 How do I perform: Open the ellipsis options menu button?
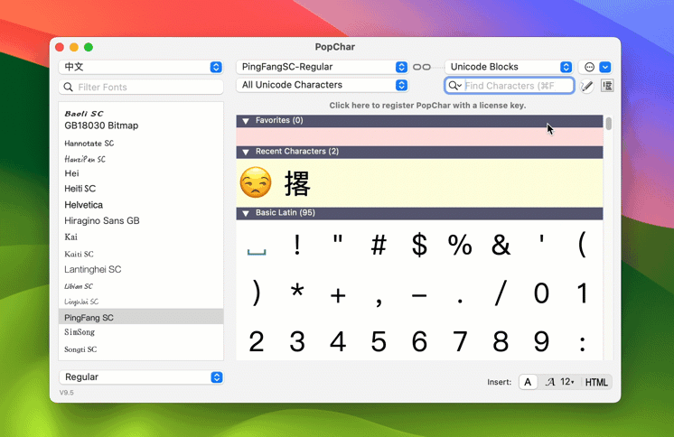click(x=589, y=67)
